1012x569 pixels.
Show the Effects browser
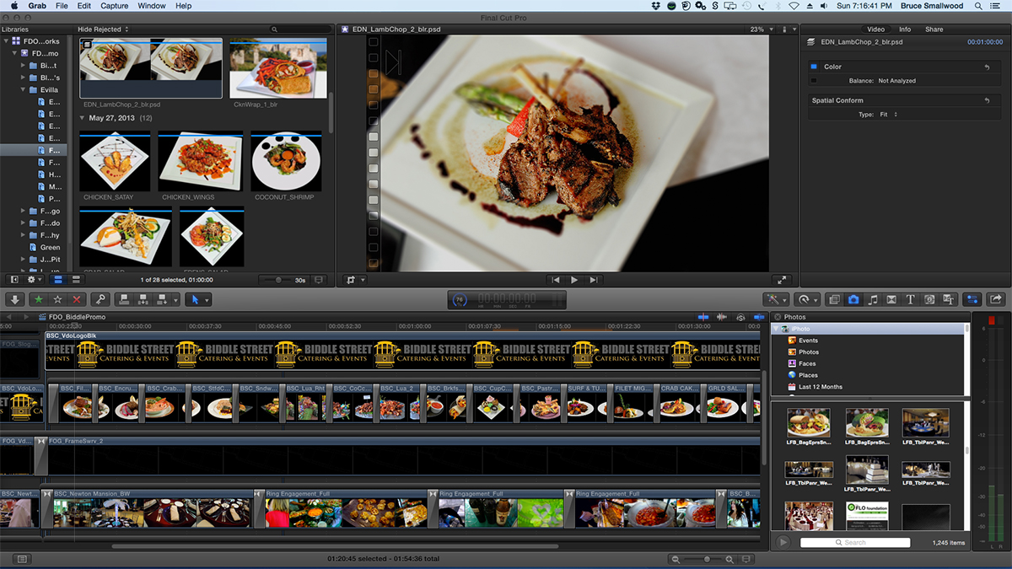pyautogui.click(x=834, y=299)
